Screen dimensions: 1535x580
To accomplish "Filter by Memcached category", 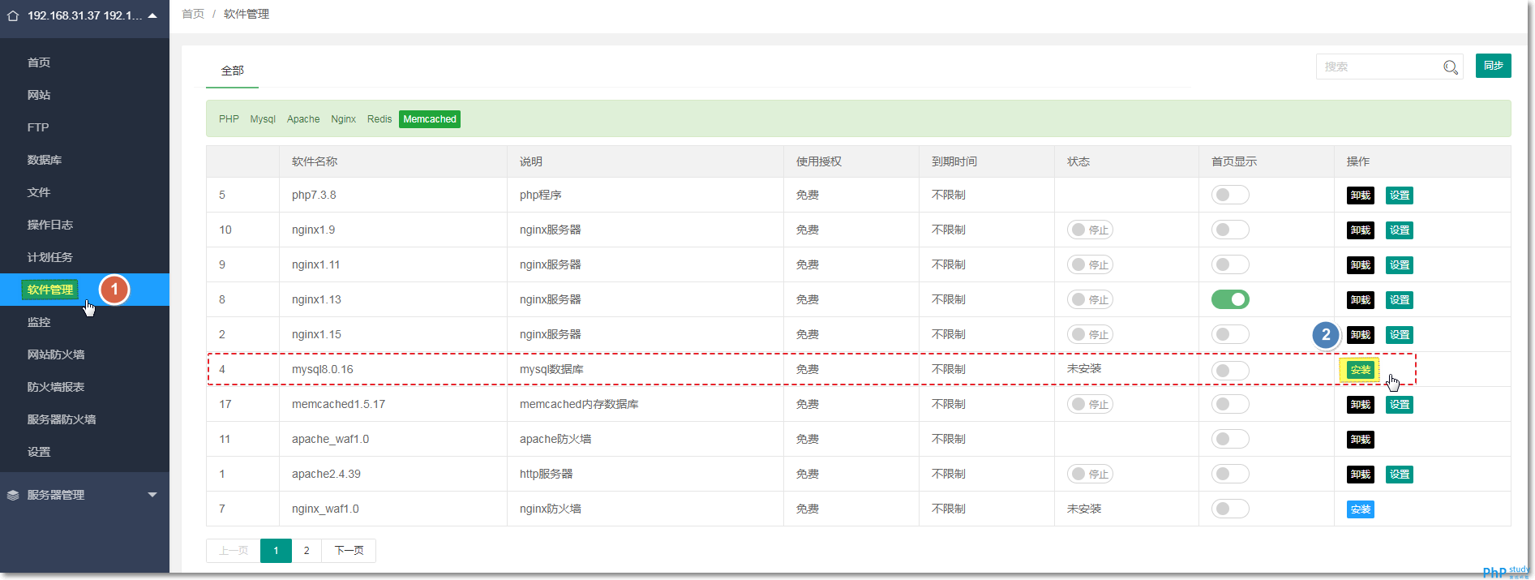I will point(430,119).
